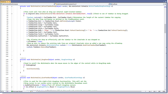Open the dbiScheduleMultiSchedule.Form1 type dropdown

[x=82, y=4]
